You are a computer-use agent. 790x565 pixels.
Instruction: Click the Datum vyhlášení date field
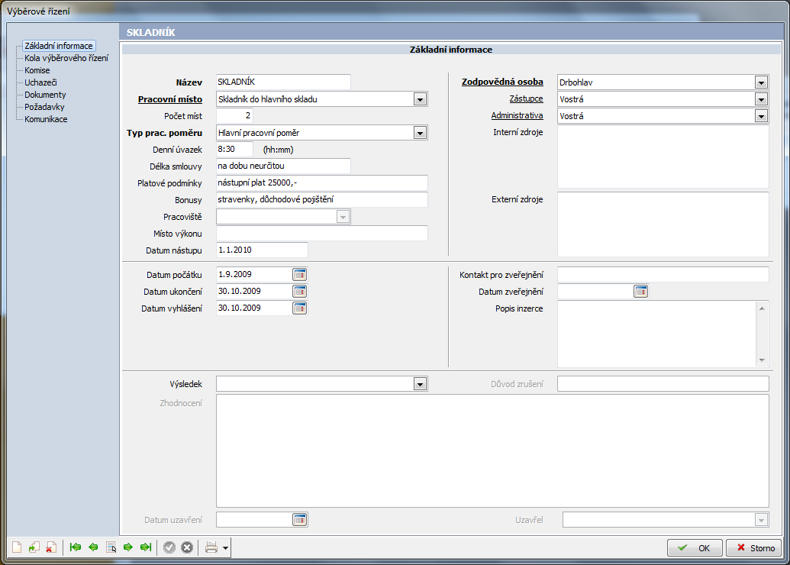pyautogui.click(x=254, y=308)
